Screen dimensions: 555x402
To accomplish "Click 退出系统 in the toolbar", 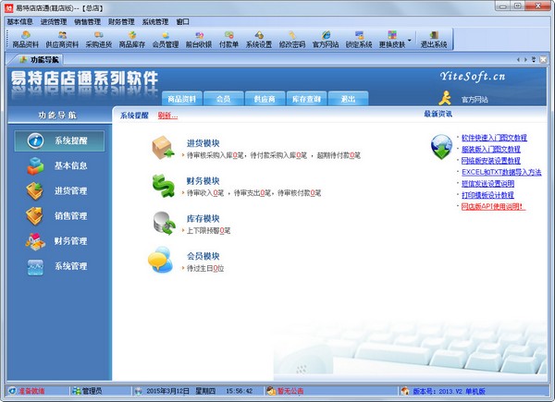I will [433, 38].
